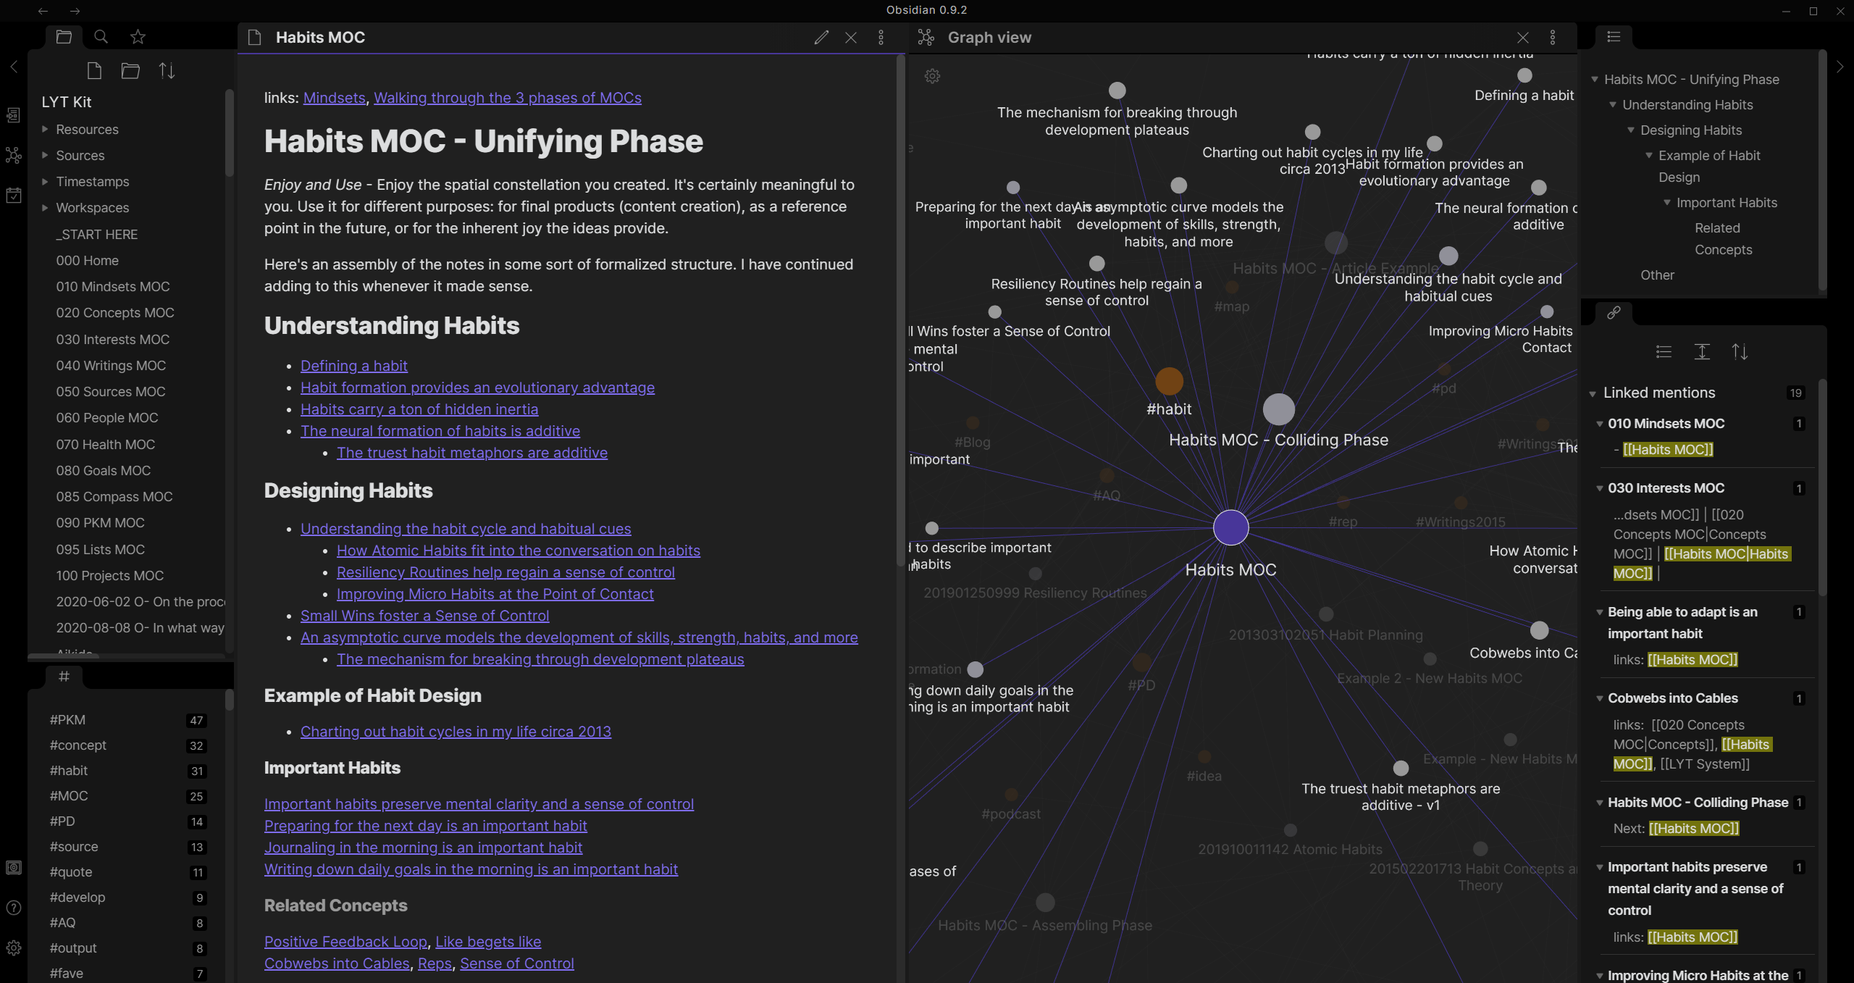The image size is (1854, 983).
Task: Click the settings gear icon in graph view
Action: coord(932,76)
